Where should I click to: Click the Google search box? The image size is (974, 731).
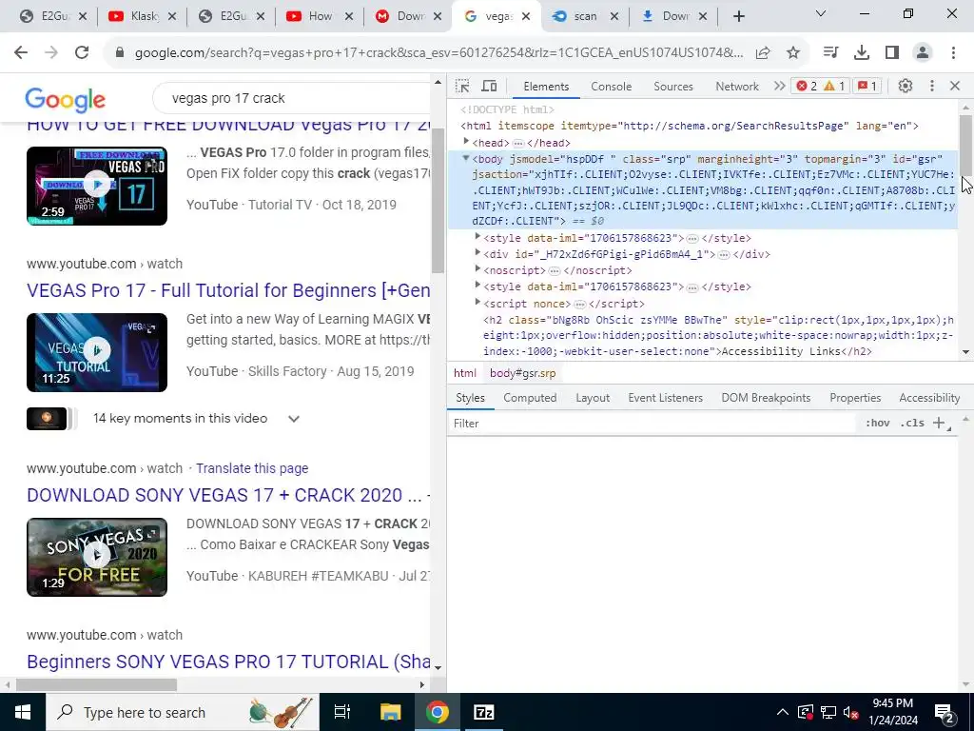(x=292, y=98)
